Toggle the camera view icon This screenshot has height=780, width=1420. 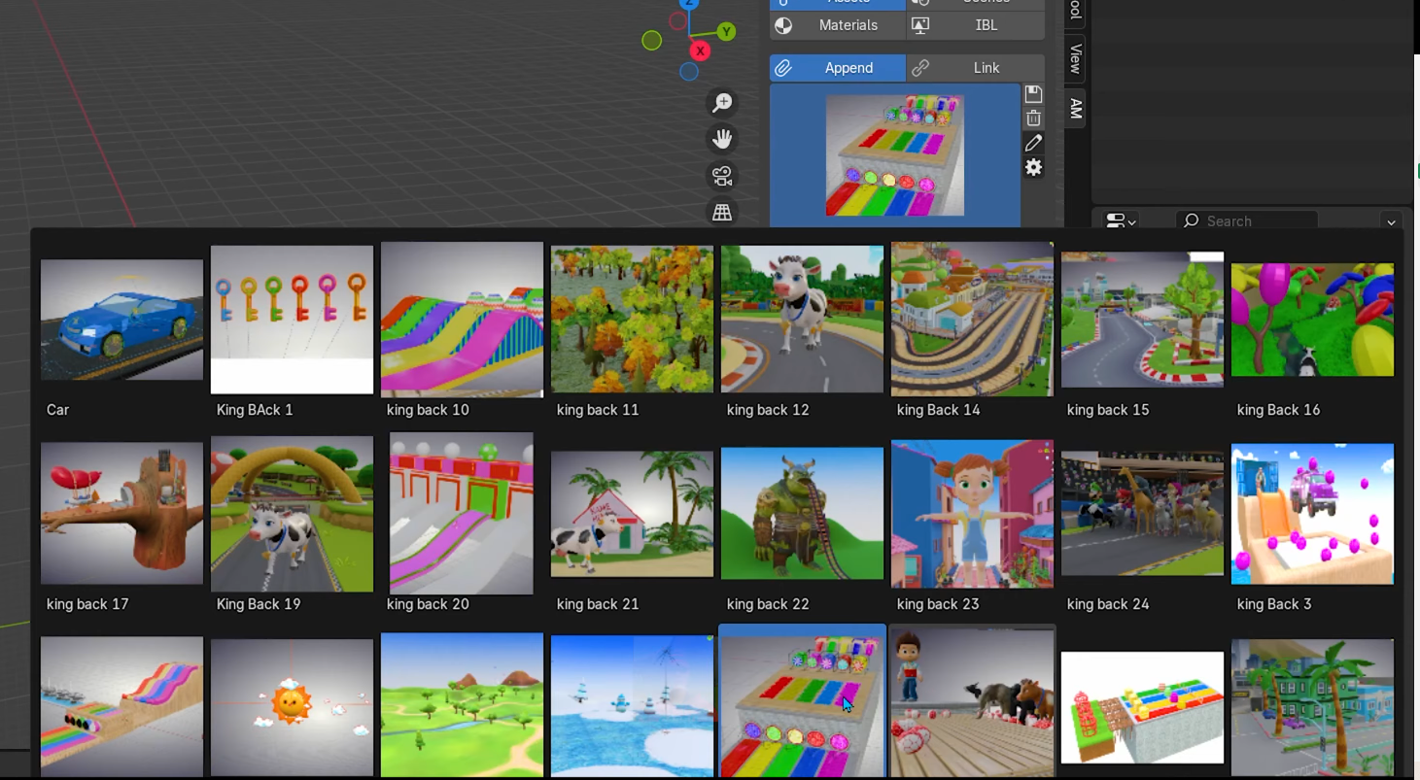[x=722, y=177]
